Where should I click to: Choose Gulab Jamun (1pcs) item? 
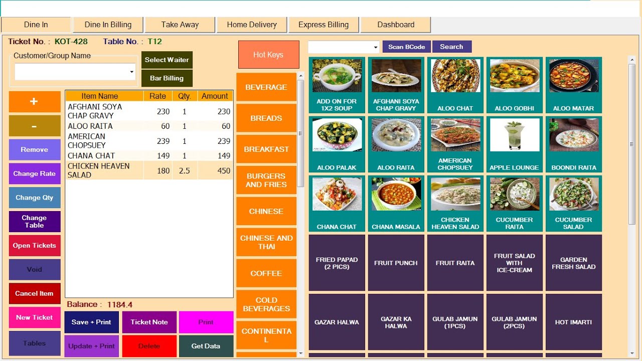[455, 322]
